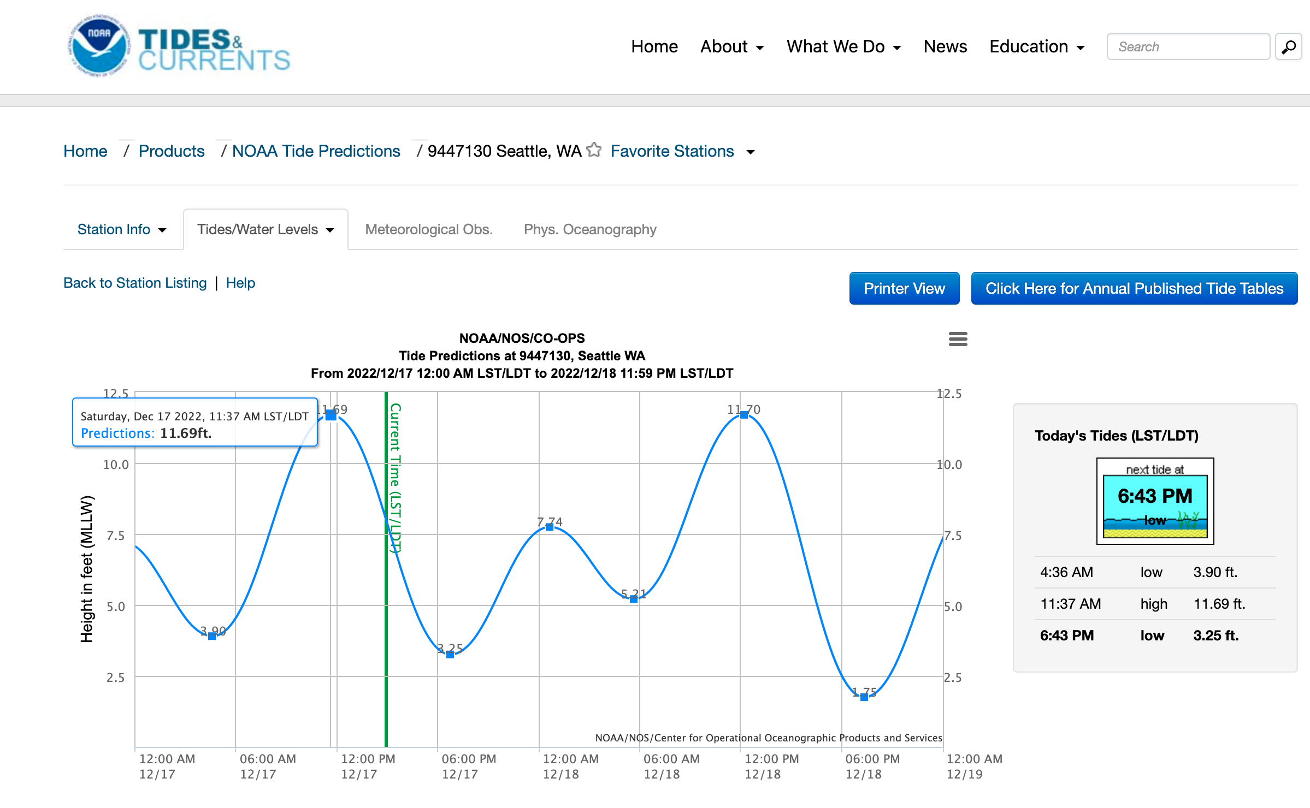Open the Favorite Stations dropdown
This screenshot has width=1310, height=808.
click(682, 151)
